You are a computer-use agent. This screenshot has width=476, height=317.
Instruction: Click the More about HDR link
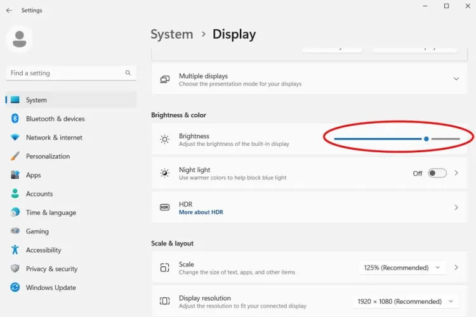[x=201, y=212]
